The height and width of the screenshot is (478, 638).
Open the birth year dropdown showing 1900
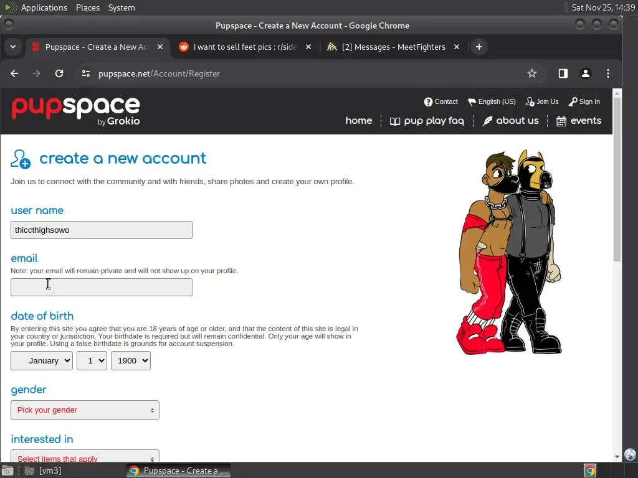pos(131,361)
